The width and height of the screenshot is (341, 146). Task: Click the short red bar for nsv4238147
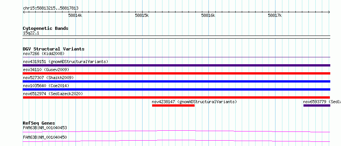pyautogui.click(x=173, y=105)
